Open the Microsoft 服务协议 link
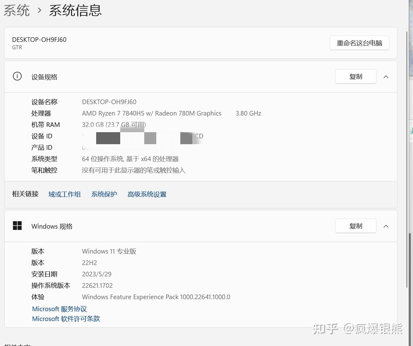This screenshot has height=346, width=413. (x=59, y=309)
